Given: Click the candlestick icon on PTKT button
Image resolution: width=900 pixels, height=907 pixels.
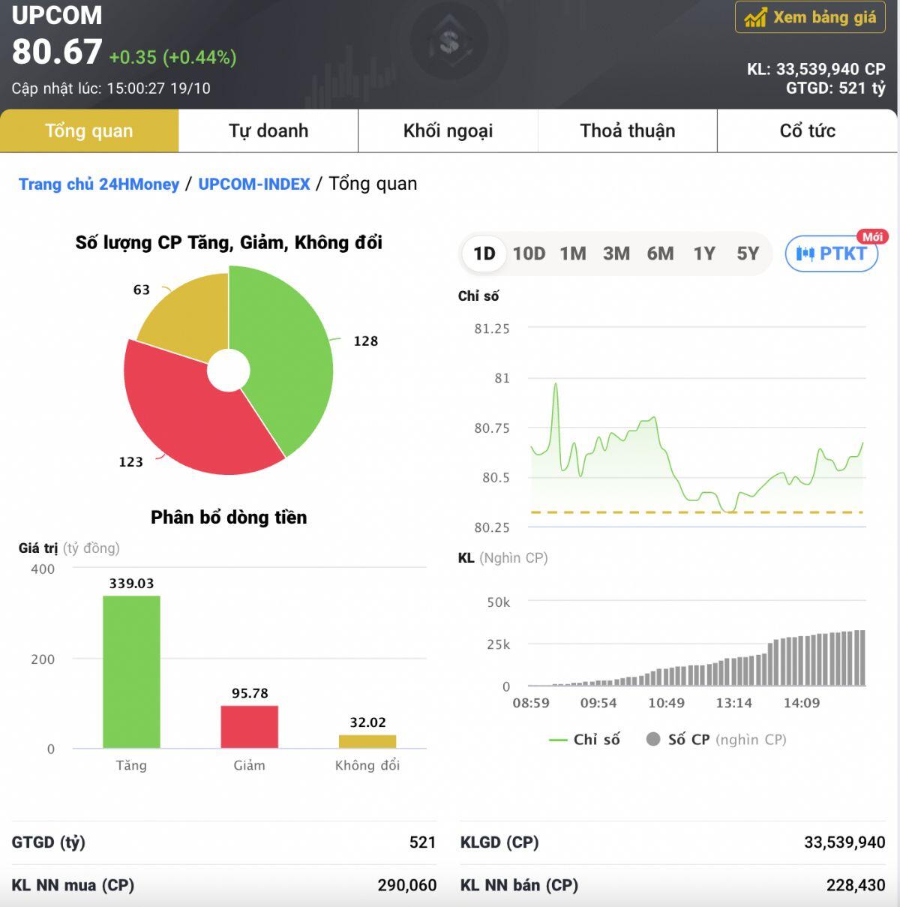Looking at the screenshot, I should (x=805, y=254).
